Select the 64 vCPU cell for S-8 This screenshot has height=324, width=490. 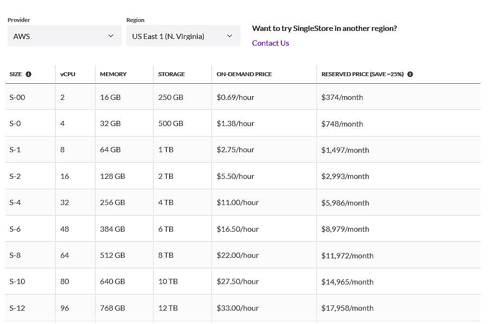coord(65,255)
